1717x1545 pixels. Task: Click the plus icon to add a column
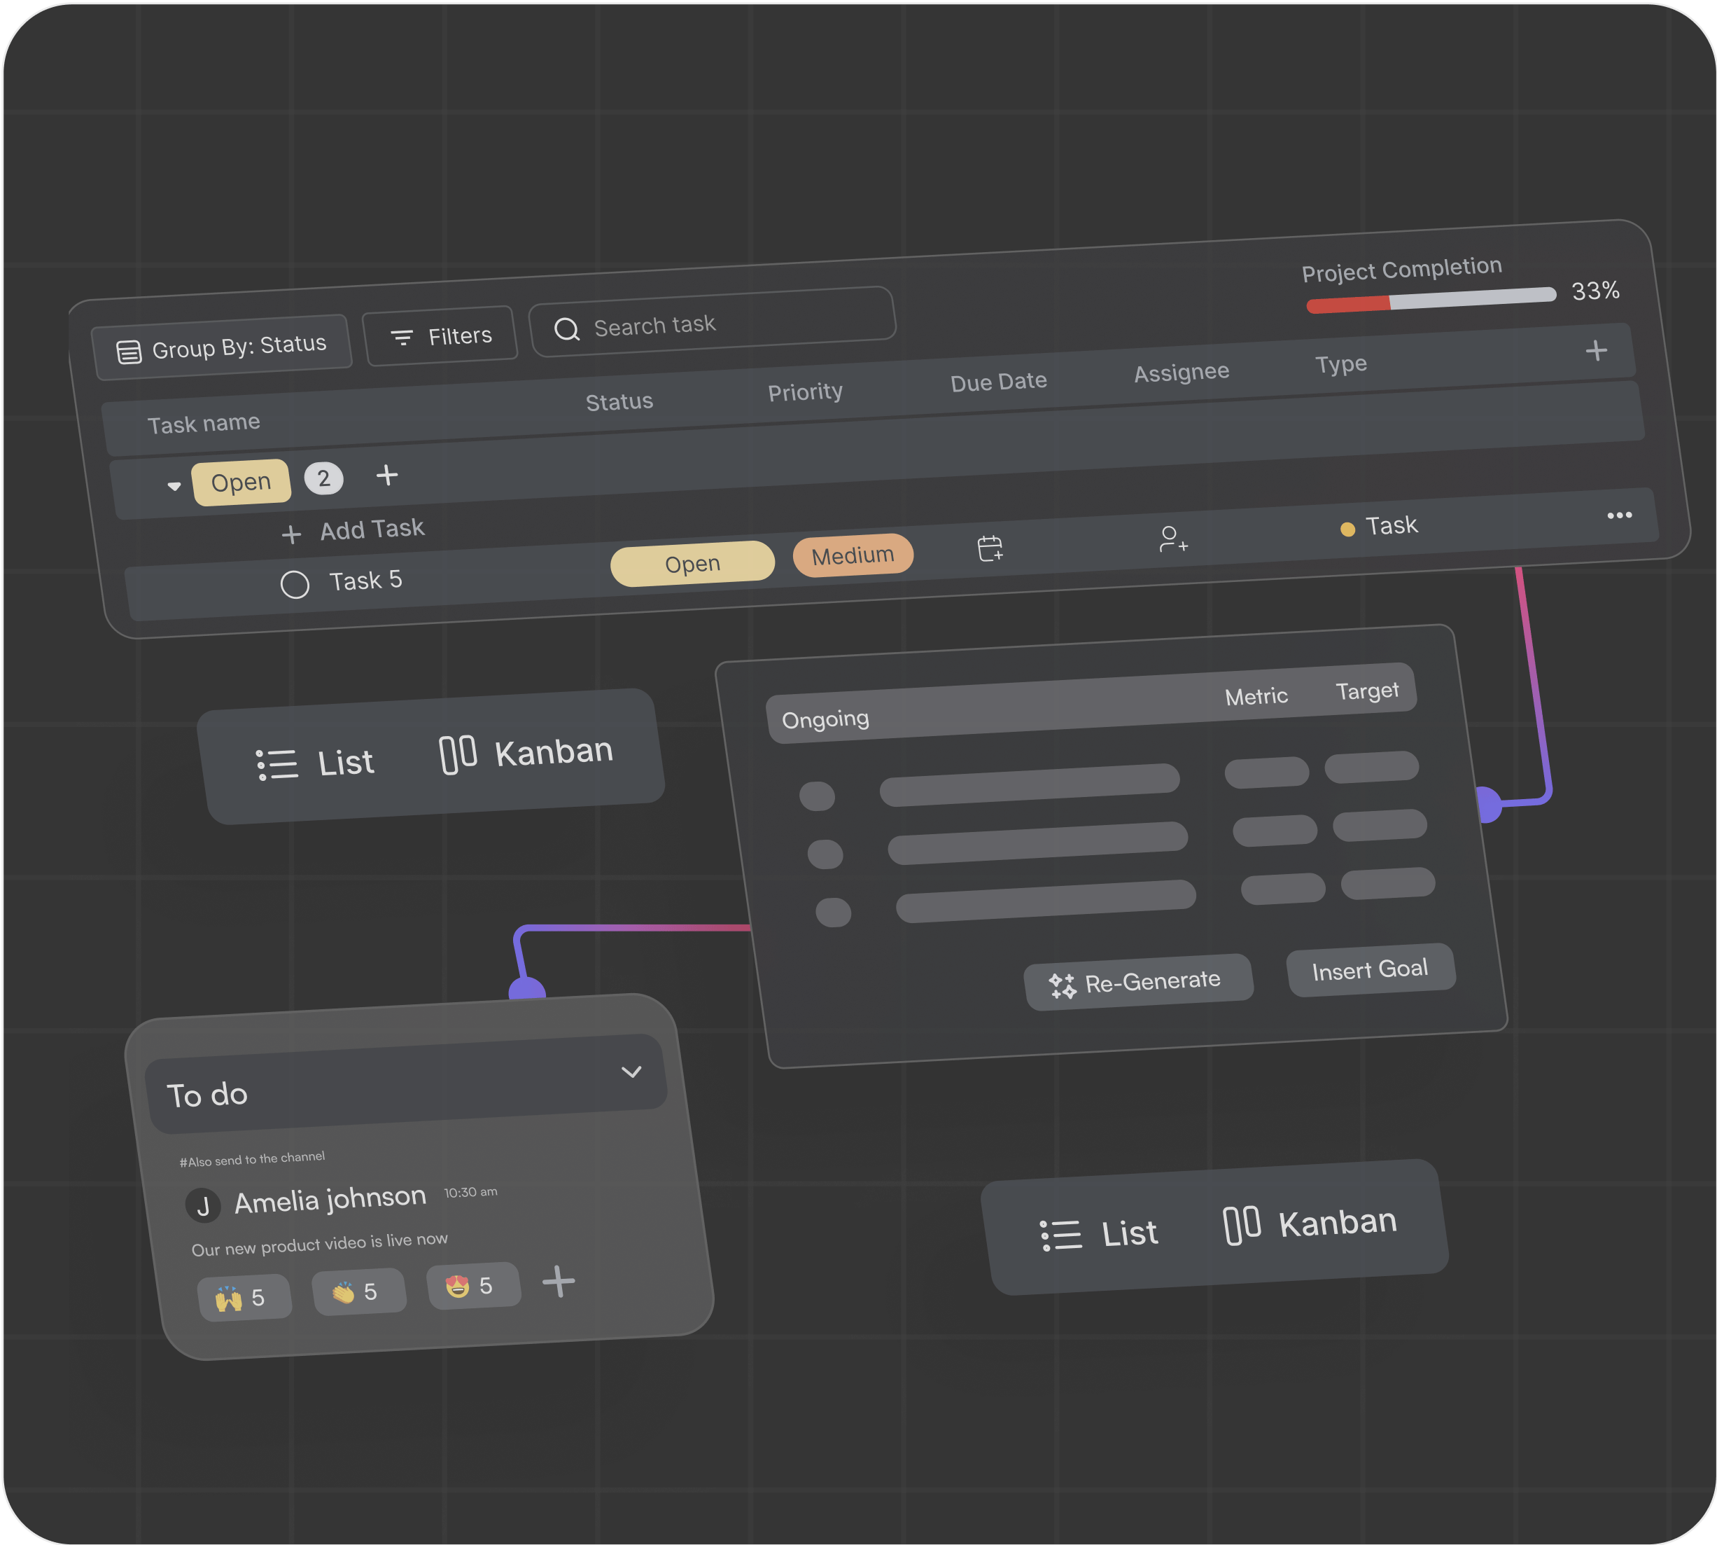(1596, 351)
